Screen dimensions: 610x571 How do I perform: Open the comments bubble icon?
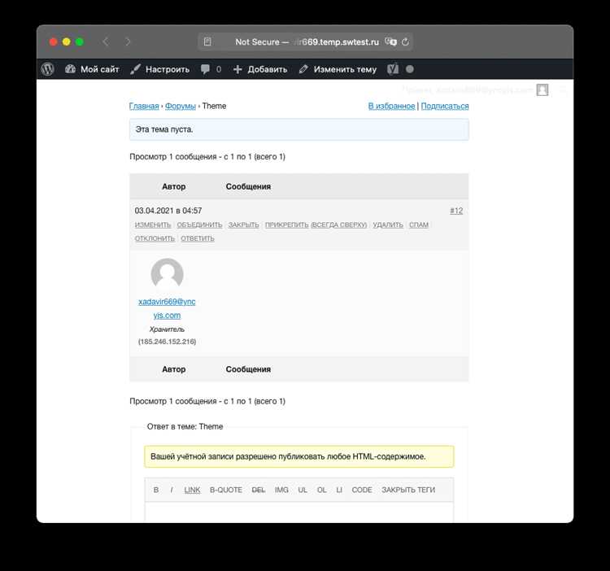(x=205, y=69)
